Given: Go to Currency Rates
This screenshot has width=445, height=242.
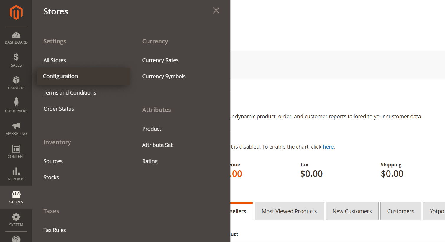Looking at the screenshot, I should click(x=160, y=60).
